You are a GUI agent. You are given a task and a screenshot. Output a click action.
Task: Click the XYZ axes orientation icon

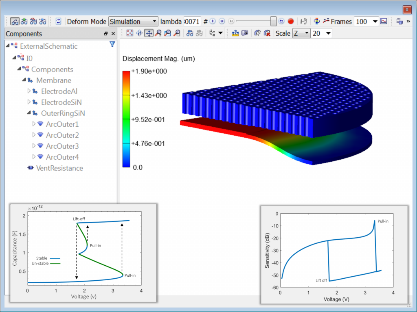212,33
